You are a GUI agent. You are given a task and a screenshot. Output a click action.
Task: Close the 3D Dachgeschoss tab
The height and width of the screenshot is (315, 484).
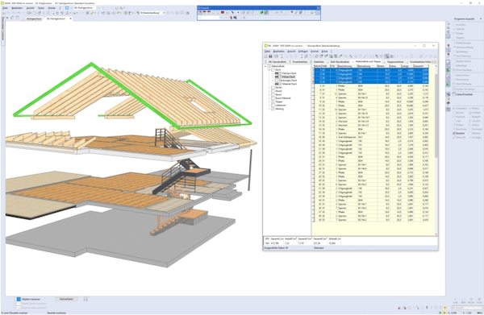[x=71, y=19]
